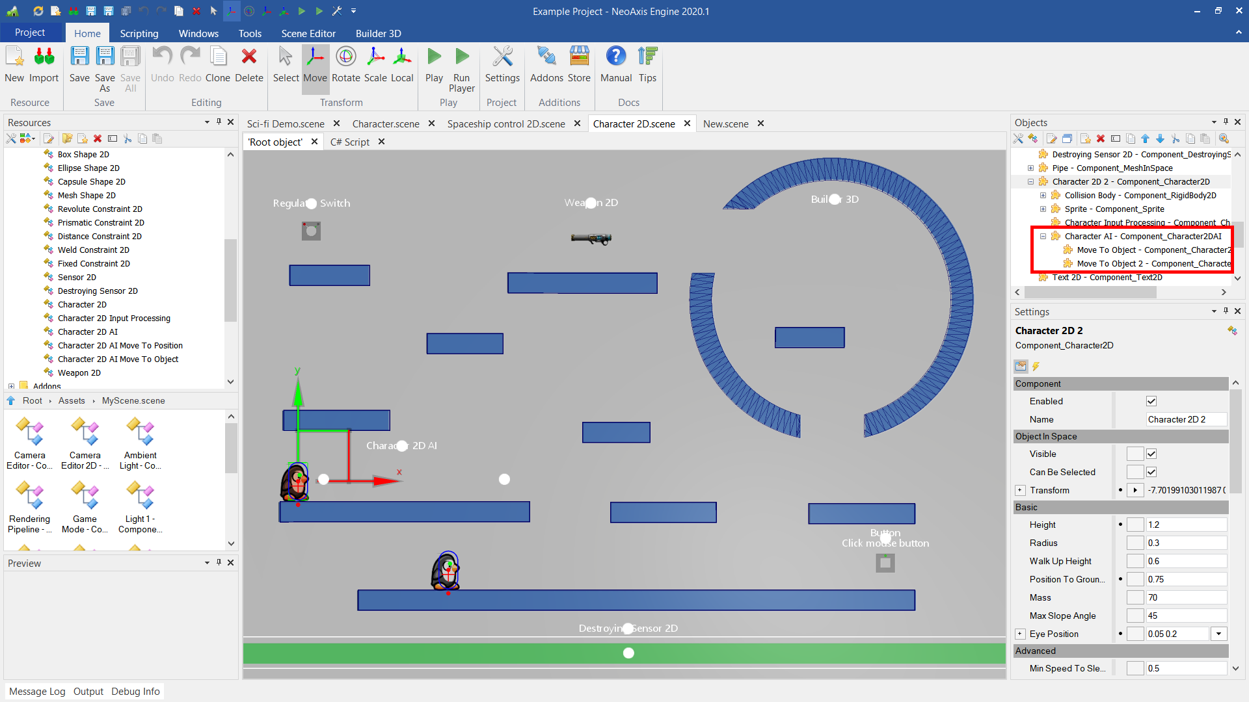The width and height of the screenshot is (1249, 702).
Task: Expand the Transform property
Action: pos(1020,490)
